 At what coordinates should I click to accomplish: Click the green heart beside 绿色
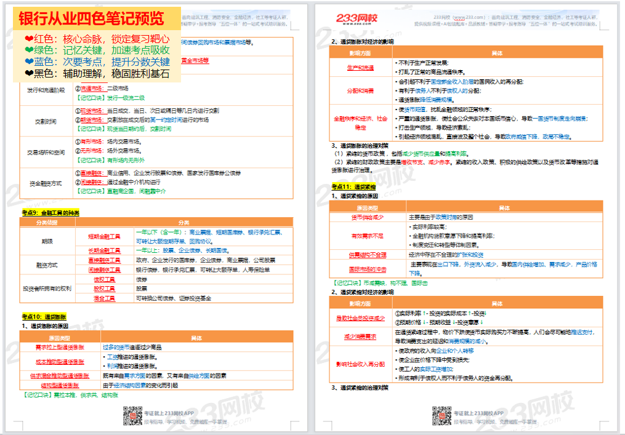[x=29, y=50]
